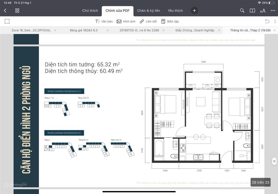Screen dimensions: 278x194
Task: Choose the Hình ảnh image tool
Action: click(x=126, y=21)
